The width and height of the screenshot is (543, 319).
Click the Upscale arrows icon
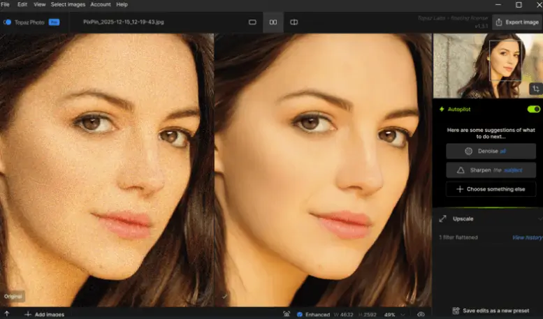(x=442, y=218)
